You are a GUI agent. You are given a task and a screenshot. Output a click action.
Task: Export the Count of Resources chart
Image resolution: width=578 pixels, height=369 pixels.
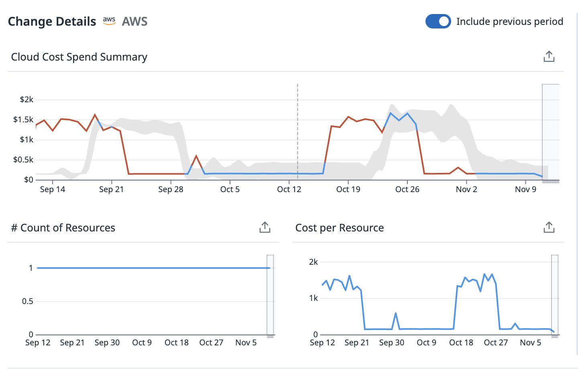pos(265,227)
